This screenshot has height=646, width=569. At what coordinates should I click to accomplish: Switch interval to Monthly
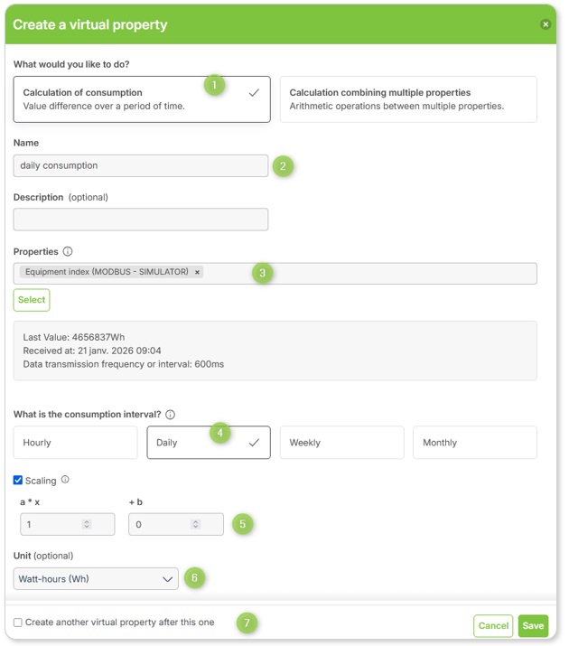(x=475, y=443)
